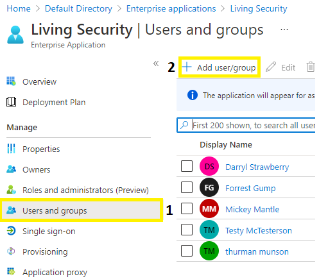The image size is (319, 279).
Task: Open Roles and administrators (Preview)
Action: (85, 190)
